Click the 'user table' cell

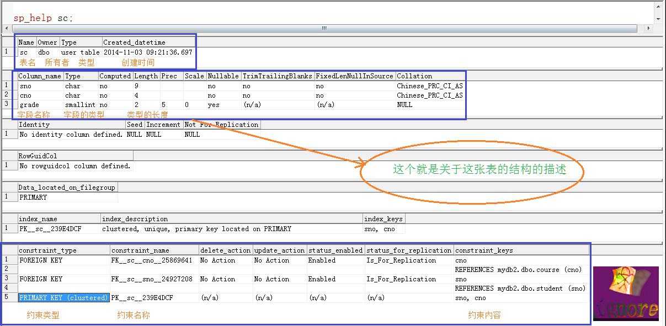[81, 52]
